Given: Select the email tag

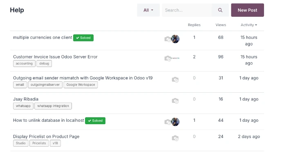Looking at the screenshot, I should (20, 85).
